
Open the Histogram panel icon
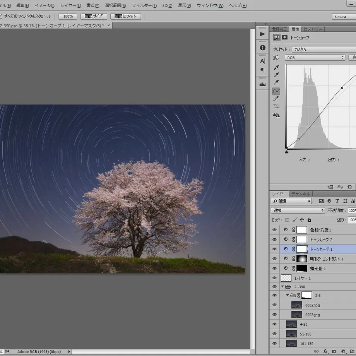262,84
